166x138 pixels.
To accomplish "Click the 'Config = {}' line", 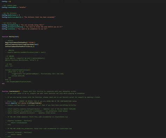I will [x=6, y=1].
